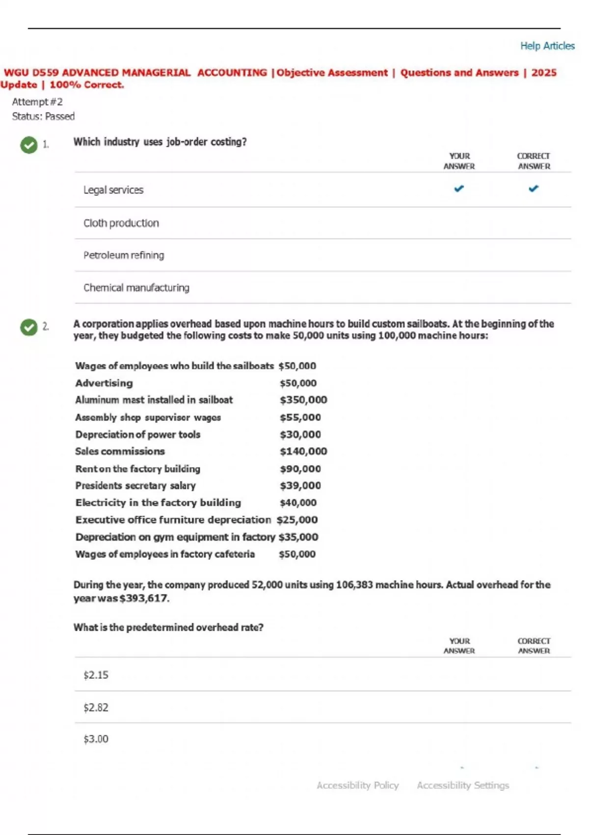Open the Help Articles link
Image resolution: width=589 pixels, height=835 pixels.
coord(547,46)
